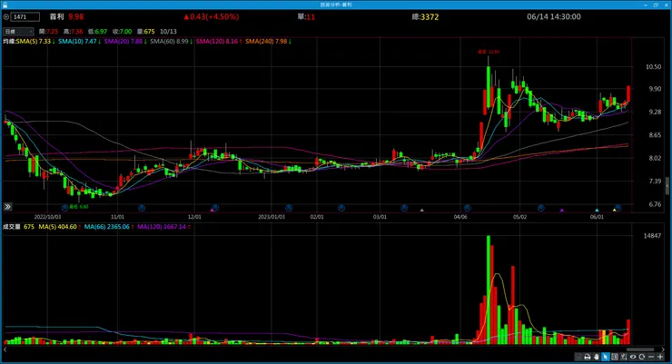Zoom out with the minus icon

pyautogui.click(x=651, y=357)
